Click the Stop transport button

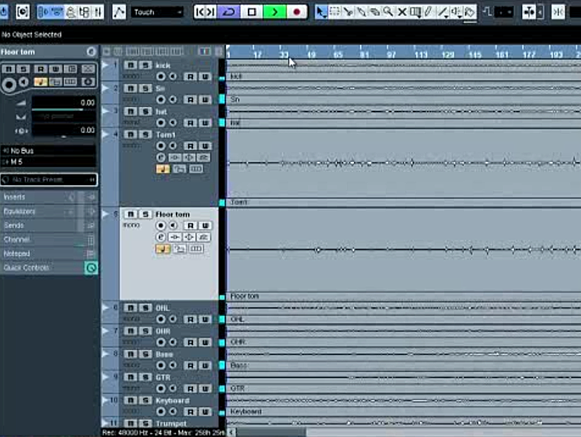click(252, 12)
